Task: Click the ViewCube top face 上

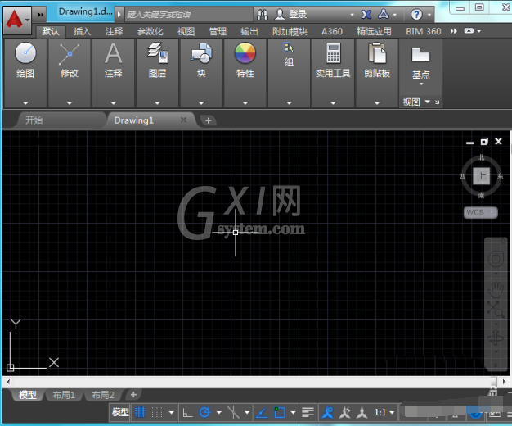Action: 482,176
